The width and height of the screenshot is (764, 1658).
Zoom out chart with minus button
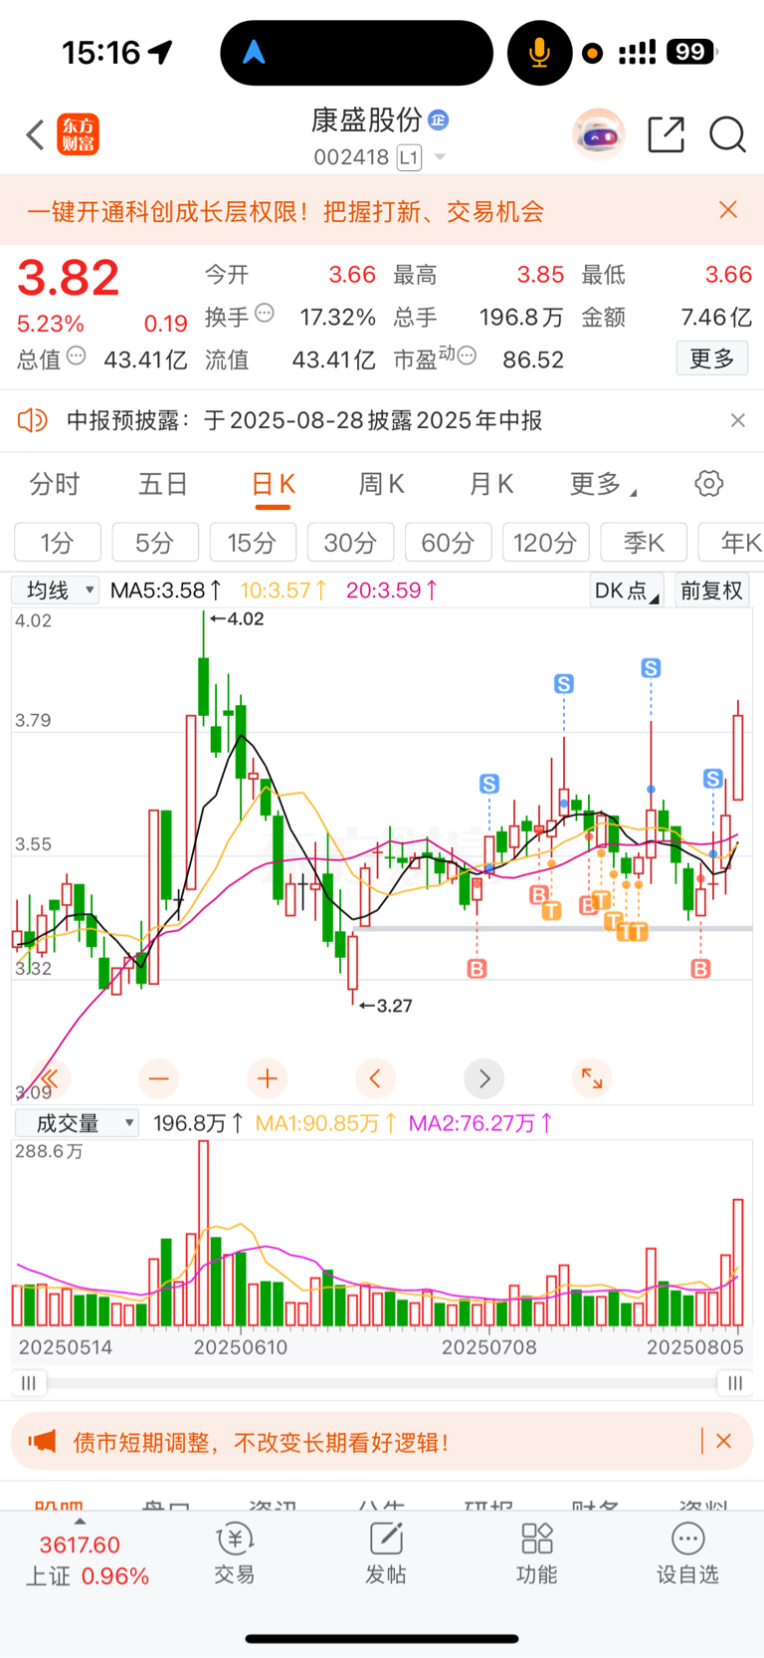point(159,1077)
